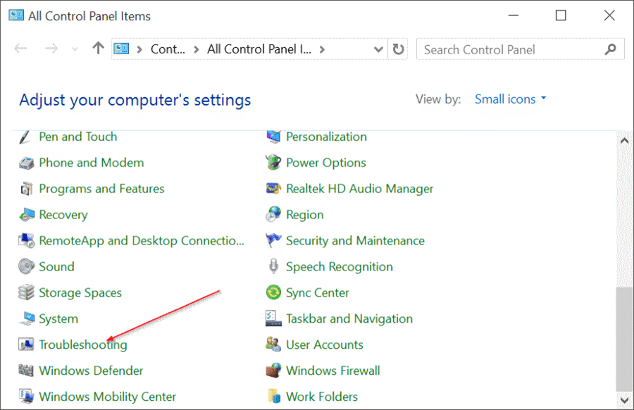This screenshot has height=410, width=634.
Task: Open the recent locations dropdown arrow
Action: (75, 49)
